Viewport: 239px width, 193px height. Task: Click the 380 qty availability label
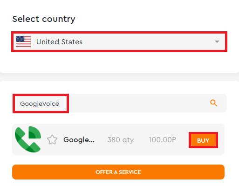tap(121, 140)
